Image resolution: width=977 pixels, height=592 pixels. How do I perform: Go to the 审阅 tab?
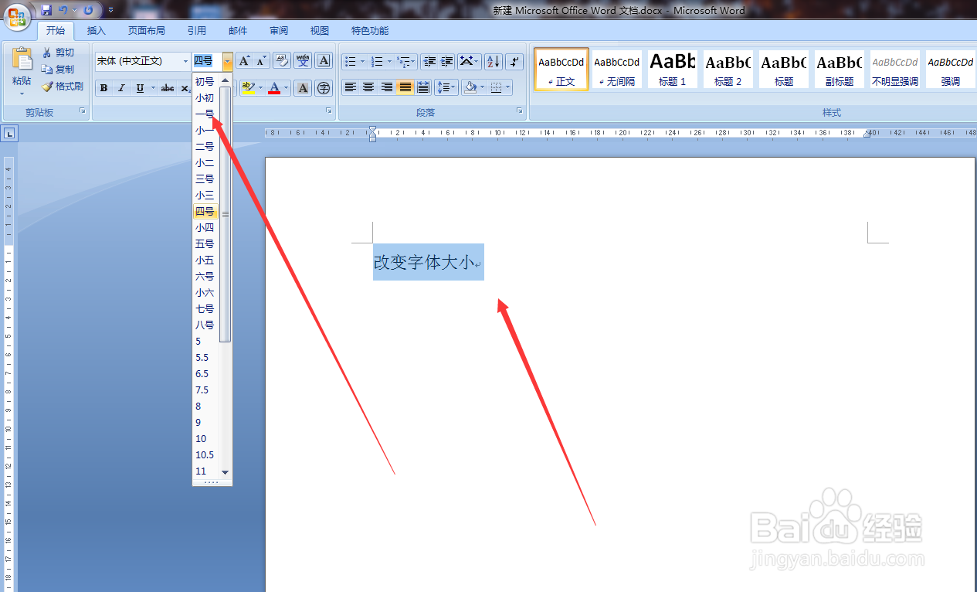[x=279, y=31]
